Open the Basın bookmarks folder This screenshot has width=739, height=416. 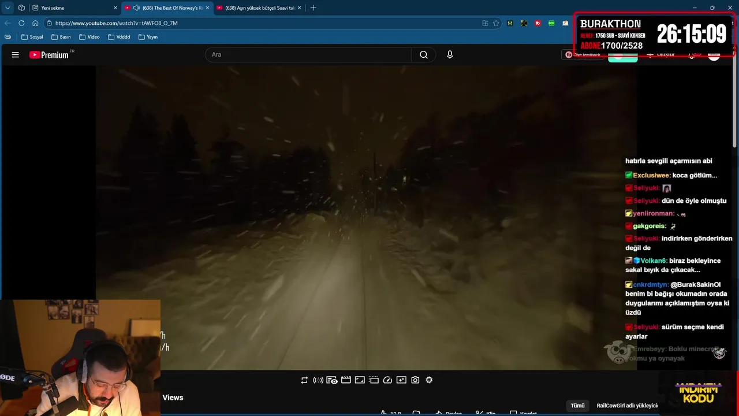[61, 36]
